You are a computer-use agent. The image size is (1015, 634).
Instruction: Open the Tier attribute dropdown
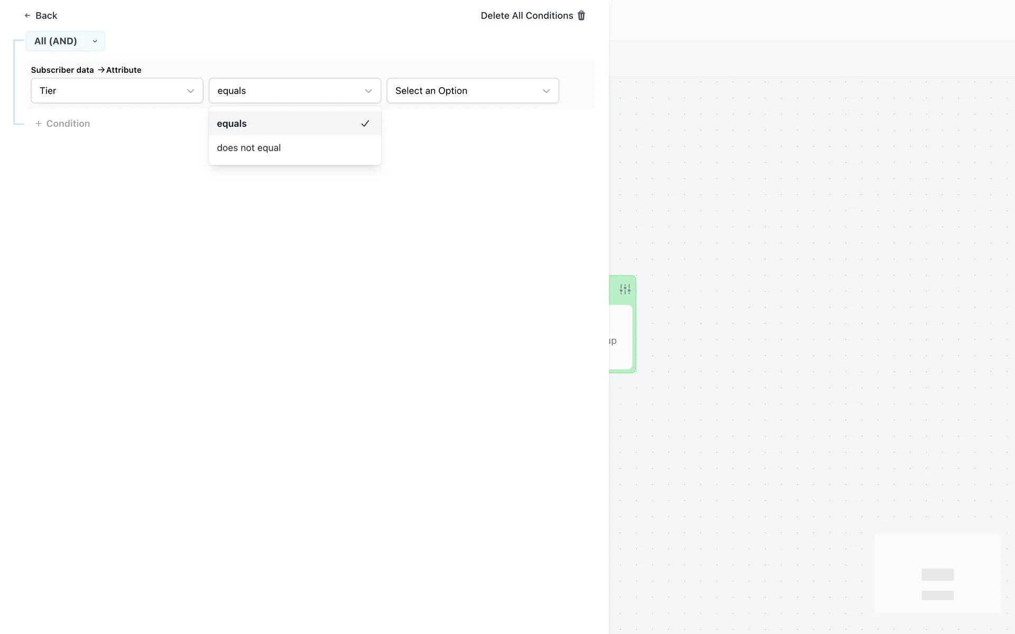(116, 91)
